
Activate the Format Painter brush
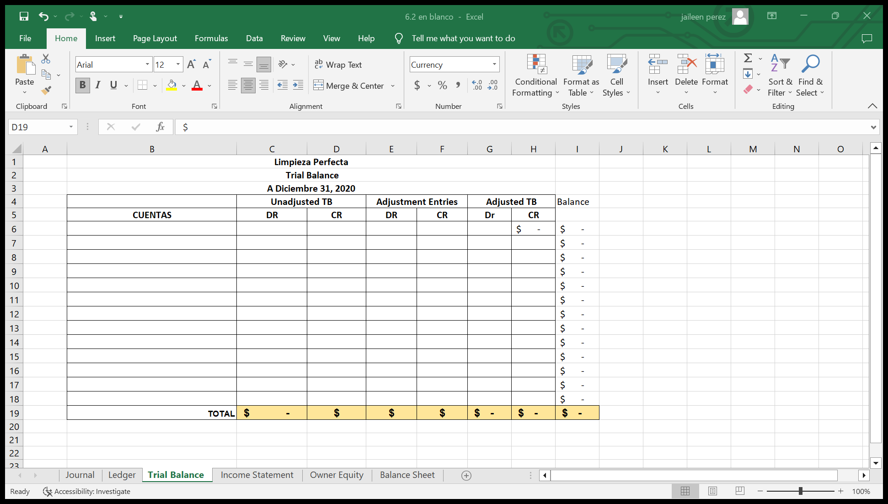click(x=46, y=90)
